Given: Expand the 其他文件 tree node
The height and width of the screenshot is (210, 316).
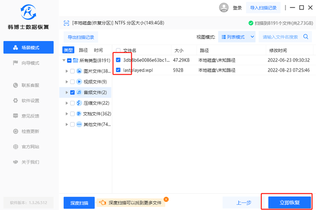Looking at the screenshot, I should pyautogui.click(x=67, y=125).
